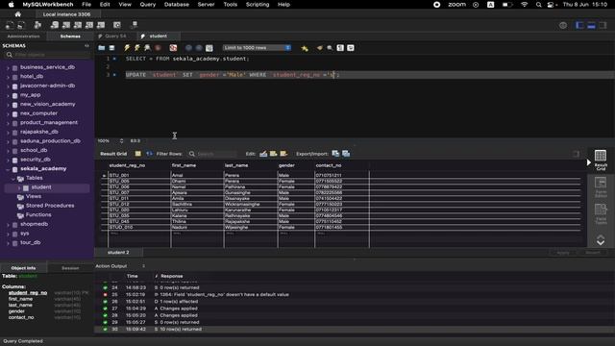615x346 pixels.
Task: Select the Functions tree item
Action: pyautogui.click(x=38, y=215)
